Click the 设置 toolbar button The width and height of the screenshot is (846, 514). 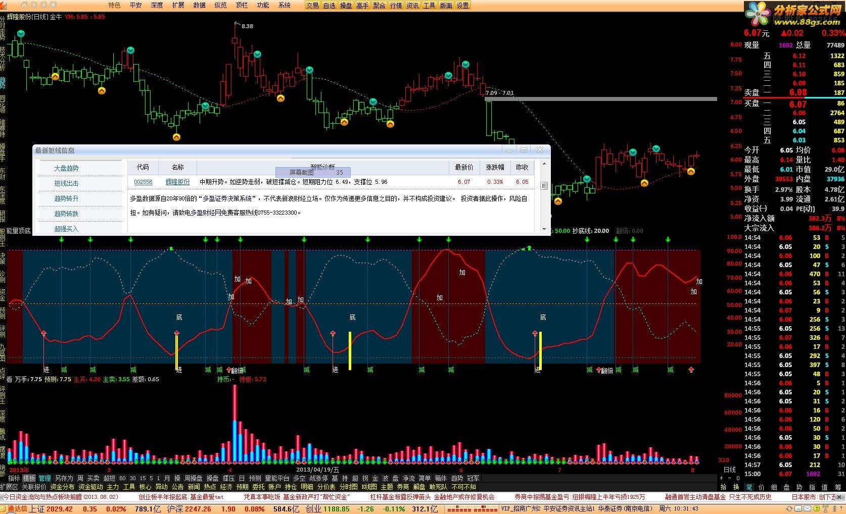pyautogui.click(x=463, y=6)
